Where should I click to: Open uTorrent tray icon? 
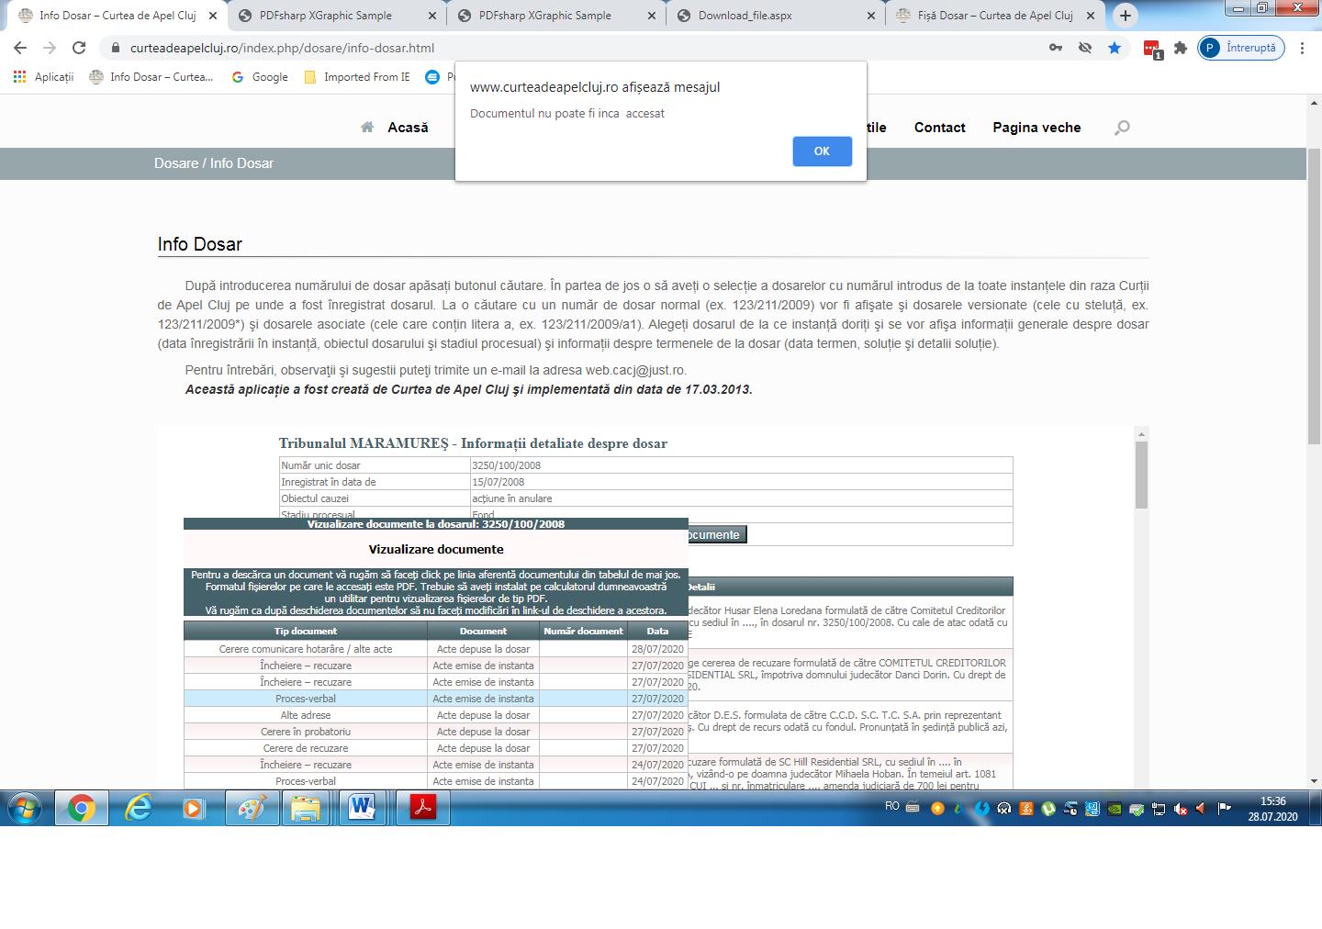(1048, 809)
